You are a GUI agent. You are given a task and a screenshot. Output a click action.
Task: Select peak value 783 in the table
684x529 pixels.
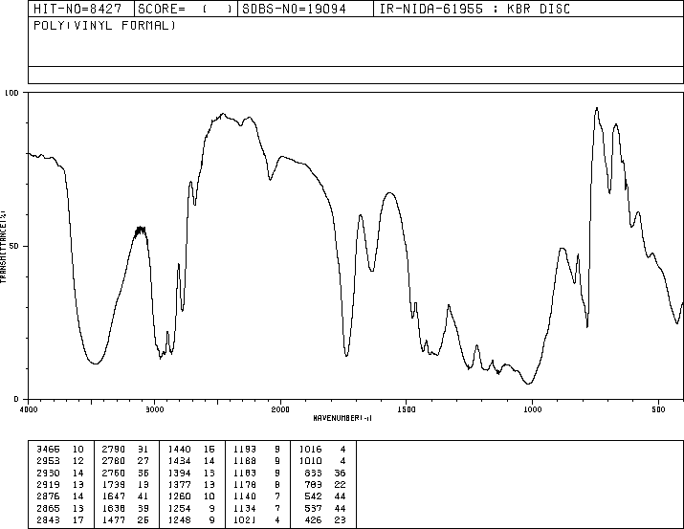(x=313, y=484)
